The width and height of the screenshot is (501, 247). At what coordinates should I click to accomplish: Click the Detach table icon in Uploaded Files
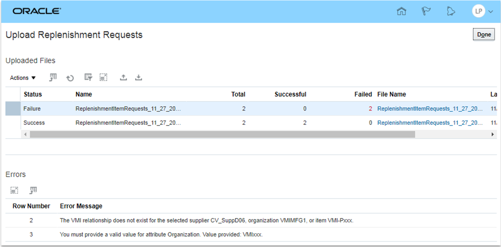click(x=103, y=77)
